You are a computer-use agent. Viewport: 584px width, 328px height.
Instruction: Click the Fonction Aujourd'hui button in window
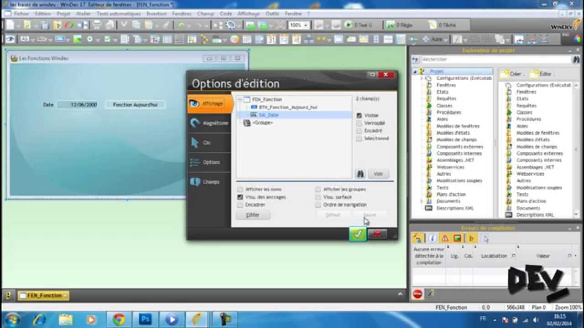[135, 104]
